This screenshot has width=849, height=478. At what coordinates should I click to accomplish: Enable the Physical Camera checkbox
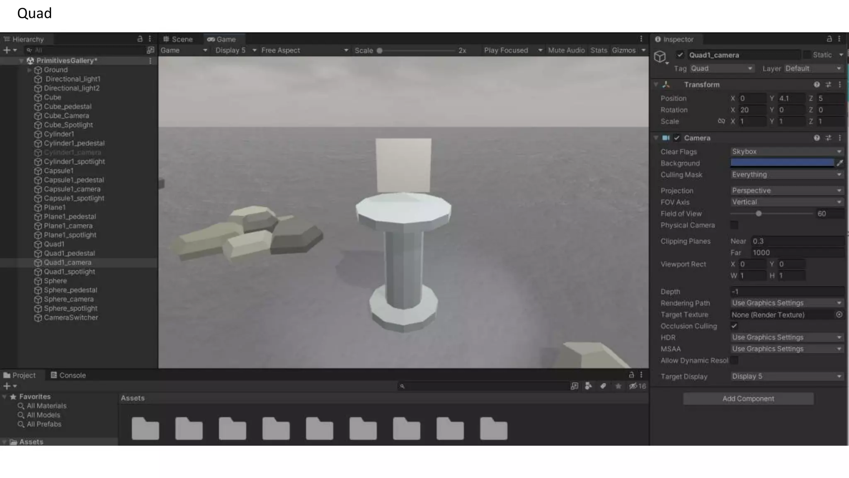[734, 225]
